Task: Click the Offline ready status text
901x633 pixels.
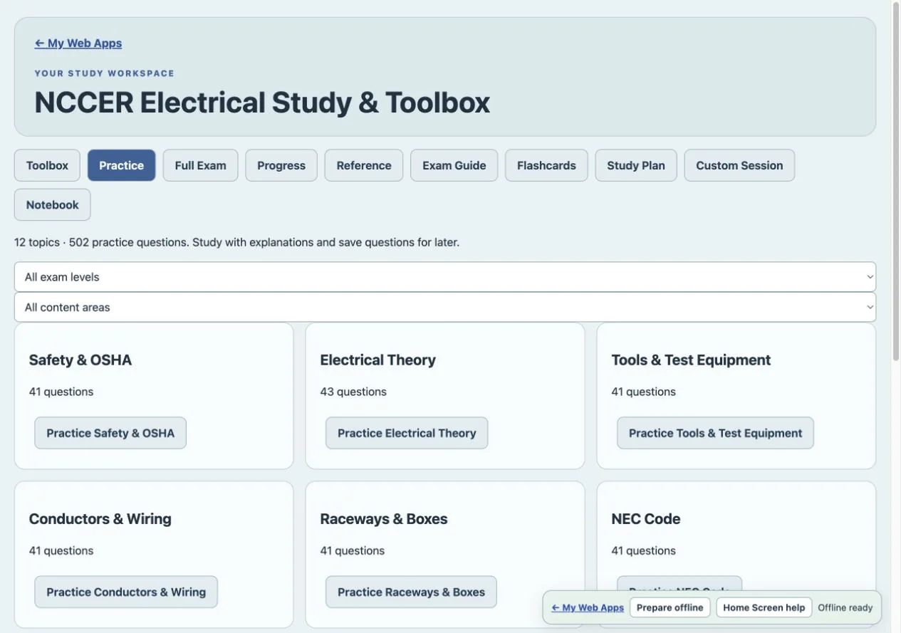Action: click(x=845, y=607)
